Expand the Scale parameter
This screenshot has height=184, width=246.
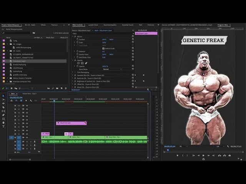pos(75,43)
